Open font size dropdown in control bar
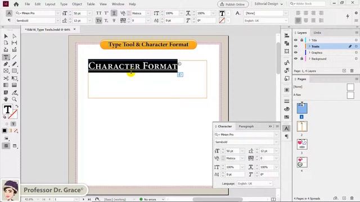This screenshot has width=360, height=202. pos(89,13)
